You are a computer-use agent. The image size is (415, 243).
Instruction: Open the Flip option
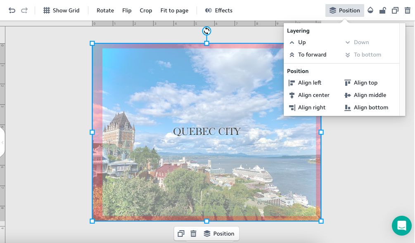(127, 10)
